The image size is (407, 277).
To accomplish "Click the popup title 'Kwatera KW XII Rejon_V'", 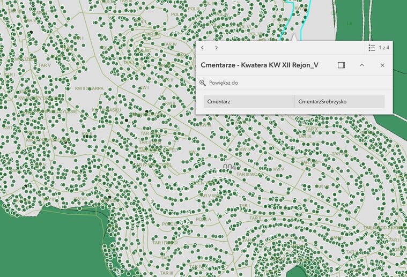I will pos(260,65).
